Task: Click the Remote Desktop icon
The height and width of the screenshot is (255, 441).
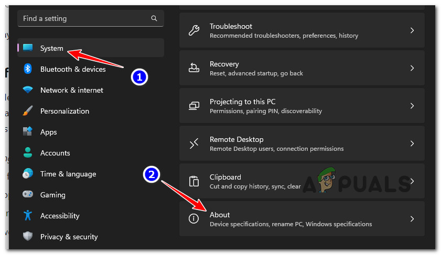Action: (194, 143)
